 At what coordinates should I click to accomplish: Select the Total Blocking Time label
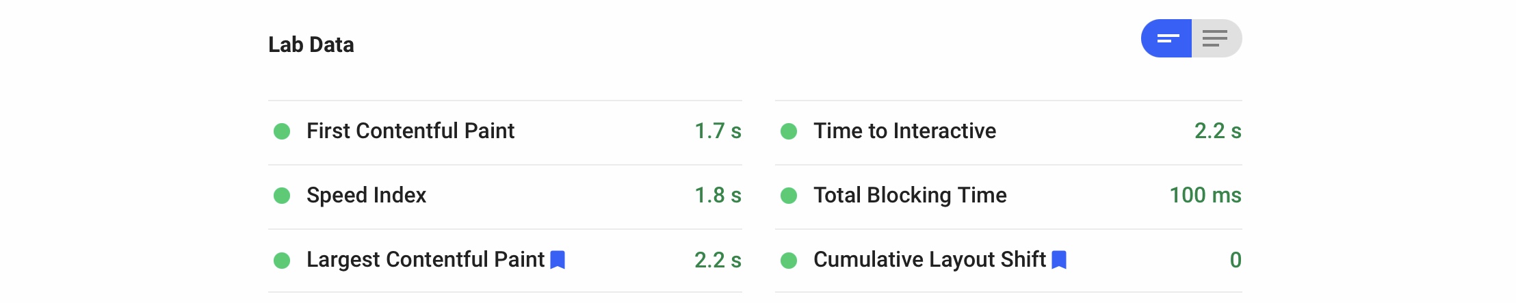click(910, 196)
